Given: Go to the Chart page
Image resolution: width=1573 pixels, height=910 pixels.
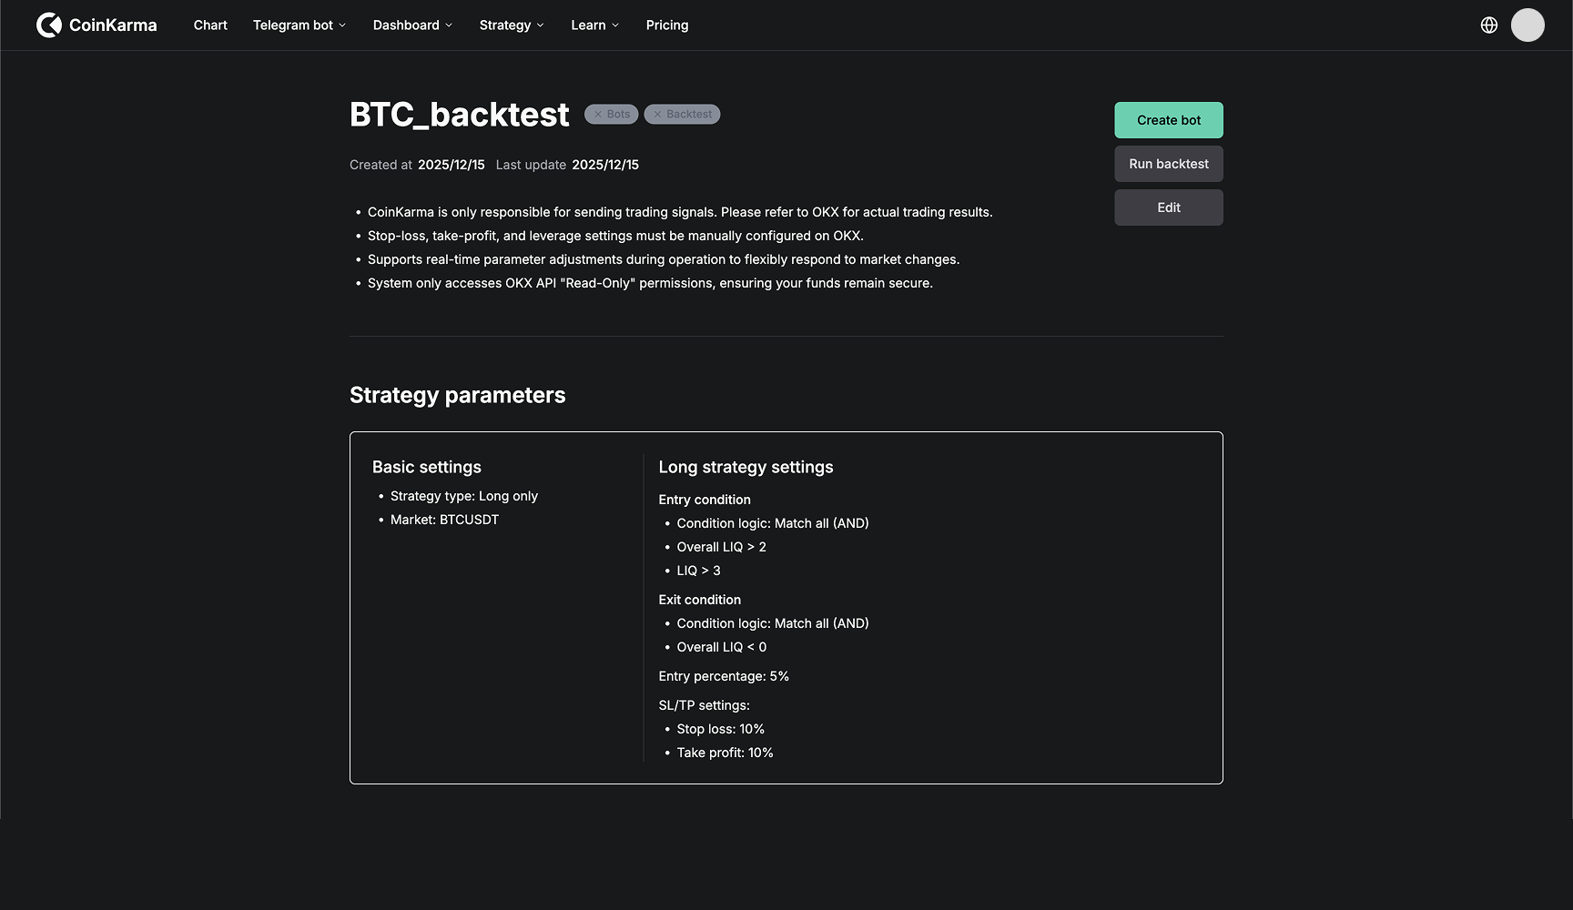Looking at the screenshot, I should tap(210, 25).
